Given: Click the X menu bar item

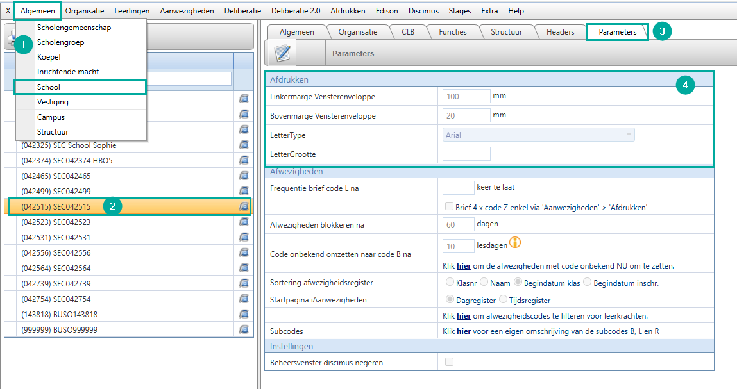Looking at the screenshot, I should tap(8, 11).
